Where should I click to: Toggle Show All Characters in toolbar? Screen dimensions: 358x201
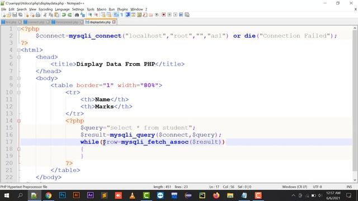pos(122,15)
